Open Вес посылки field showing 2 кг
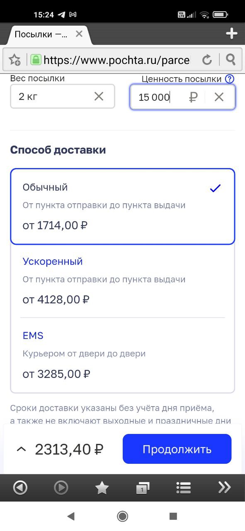 pyautogui.click(x=63, y=97)
